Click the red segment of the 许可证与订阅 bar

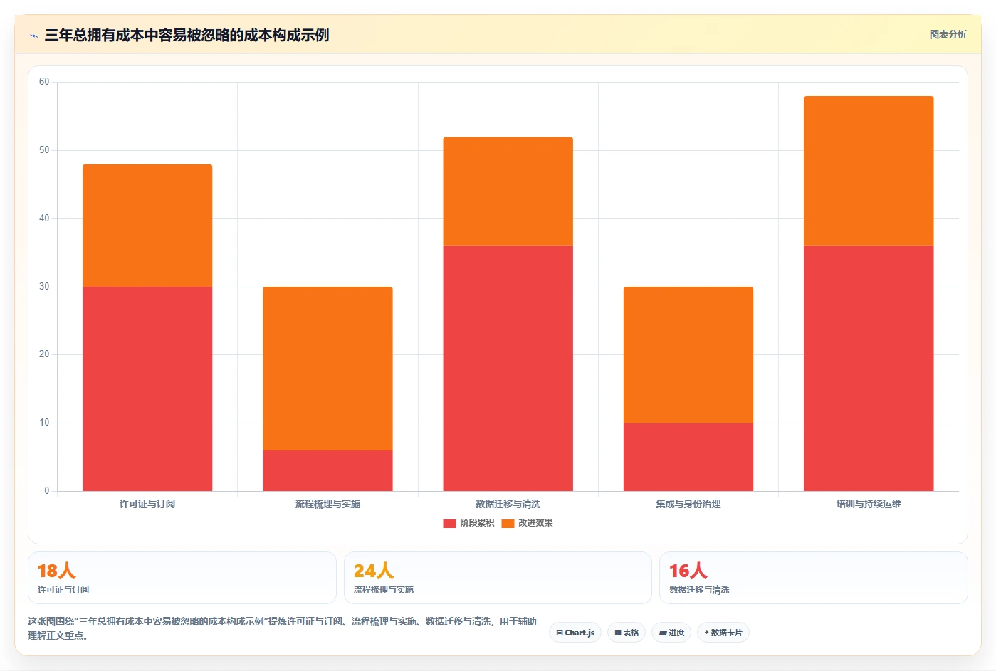click(x=147, y=389)
